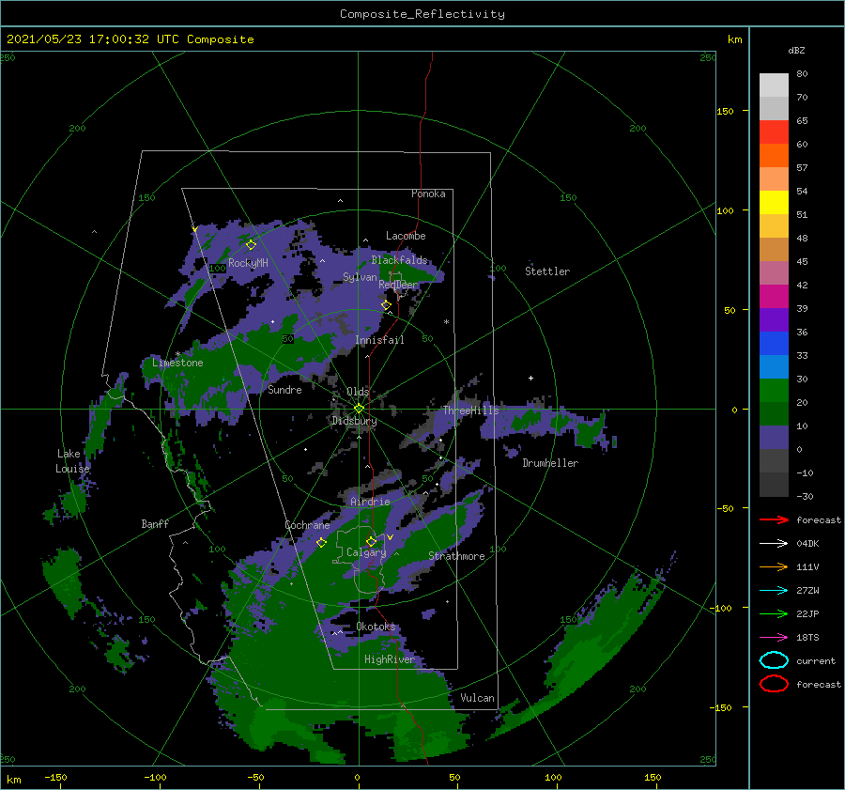Click the Cochrane label
This screenshot has width=845, height=790.
tap(307, 525)
